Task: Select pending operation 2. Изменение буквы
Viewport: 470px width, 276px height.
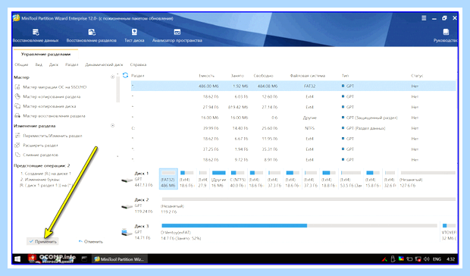Action: point(45,183)
